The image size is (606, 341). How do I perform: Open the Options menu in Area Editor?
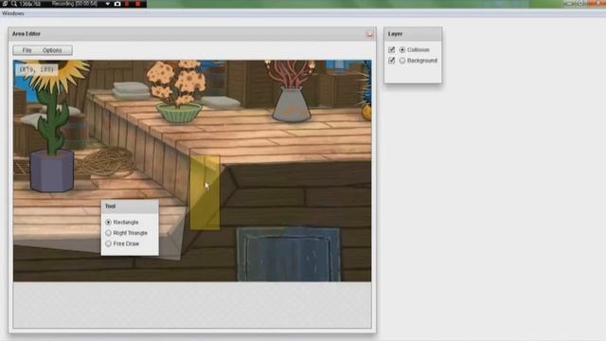(x=52, y=50)
